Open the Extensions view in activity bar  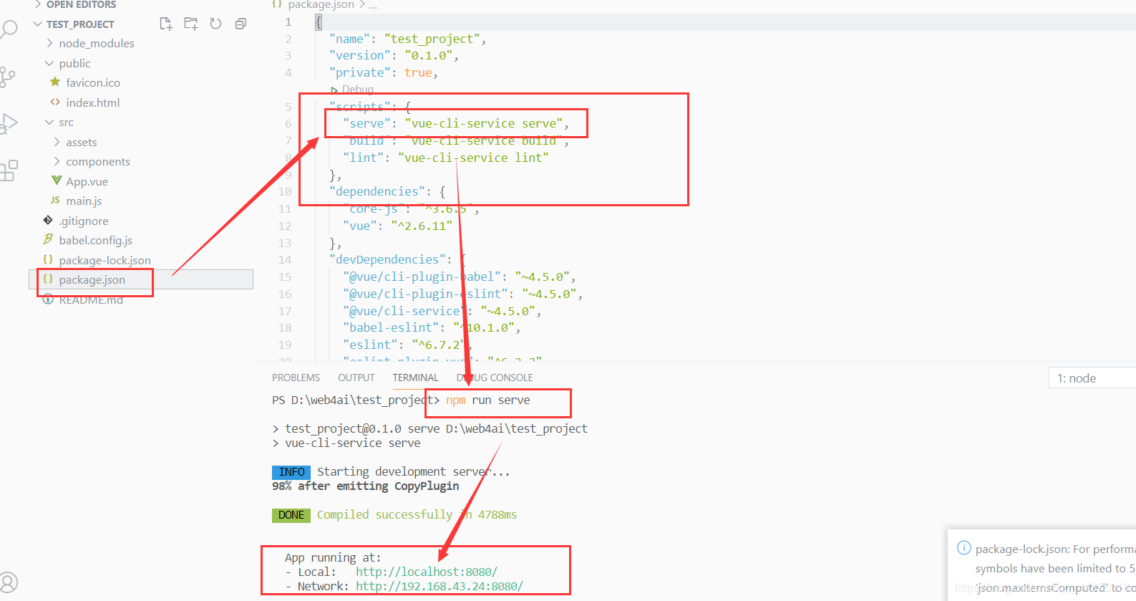[9, 170]
